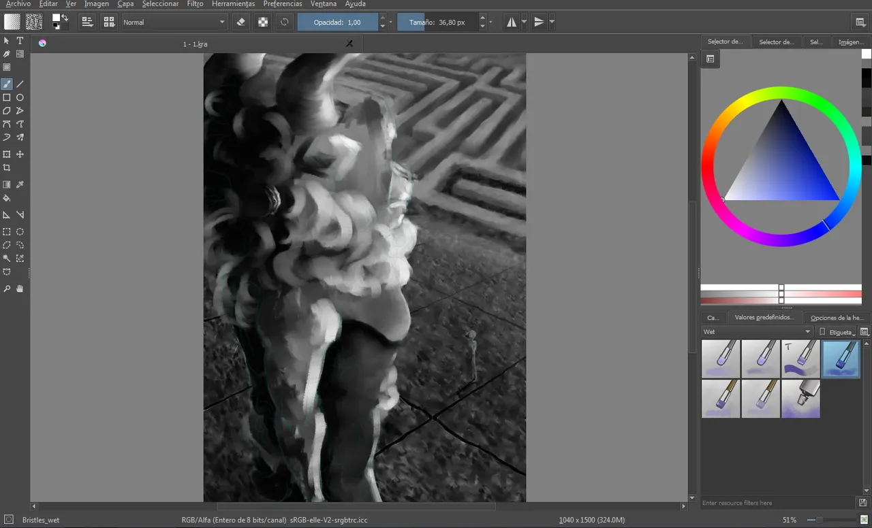The width and height of the screenshot is (872, 528).
Task: Open the Wet tag dropdown
Action: pos(758,332)
